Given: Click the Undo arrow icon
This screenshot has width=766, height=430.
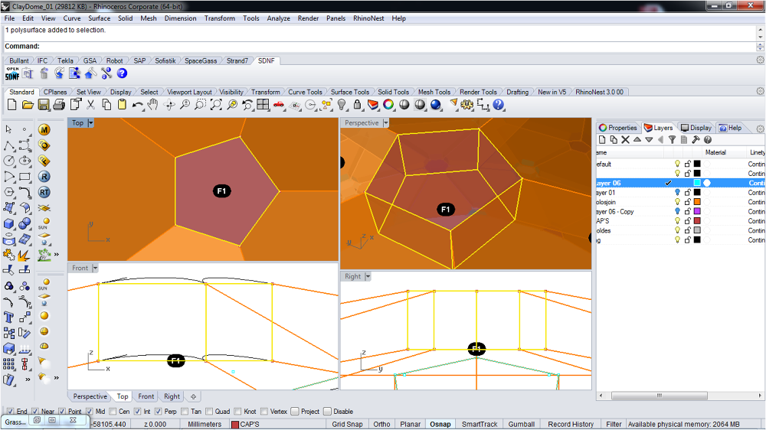Looking at the screenshot, I should pos(137,105).
